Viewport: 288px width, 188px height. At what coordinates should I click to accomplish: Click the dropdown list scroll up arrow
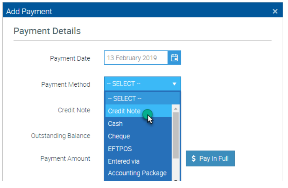click(175, 109)
